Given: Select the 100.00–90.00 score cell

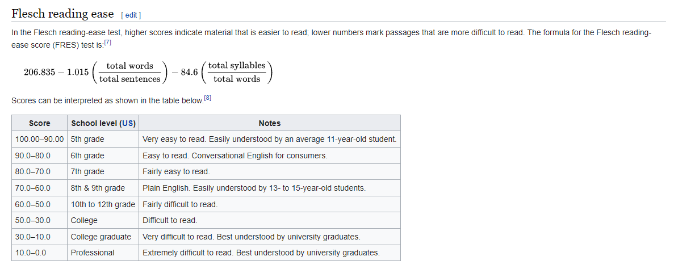Looking at the screenshot, I should pos(40,139).
